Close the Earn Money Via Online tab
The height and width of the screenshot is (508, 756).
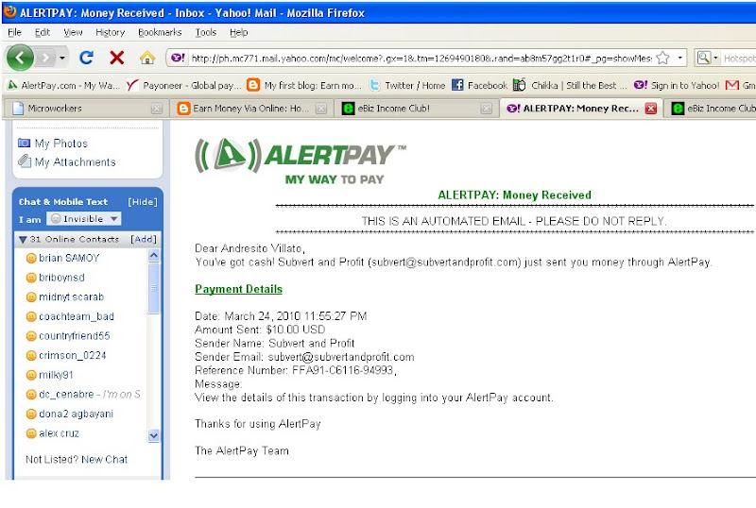pyautogui.click(x=321, y=109)
